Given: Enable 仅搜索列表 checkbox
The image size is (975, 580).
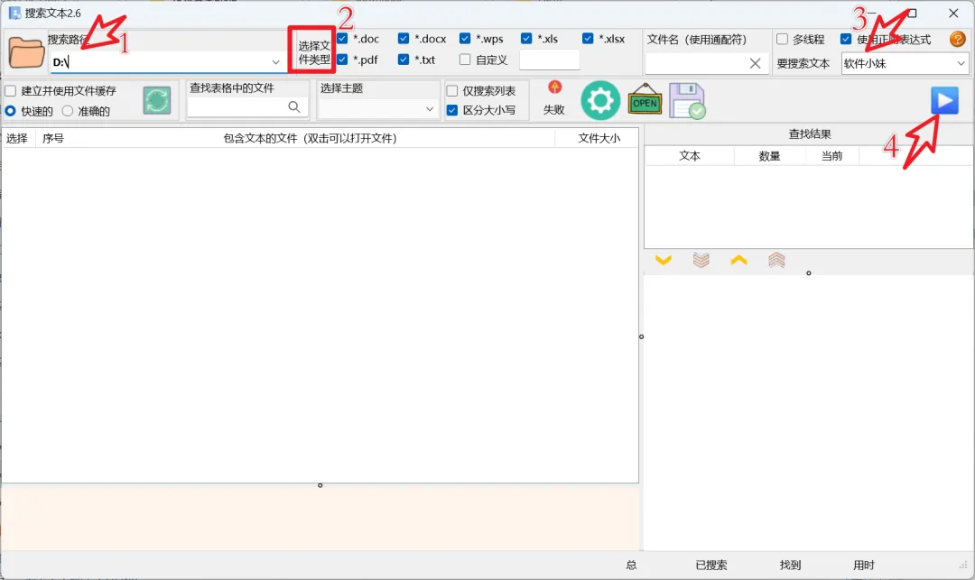Looking at the screenshot, I should click(x=452, y=91).
